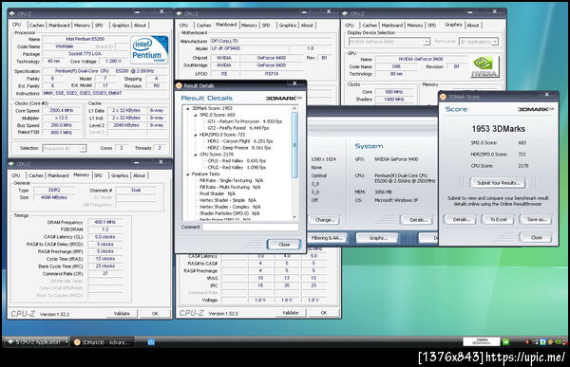
Task: Select CPU1 - Red Valley row
Action: (237, 161)
